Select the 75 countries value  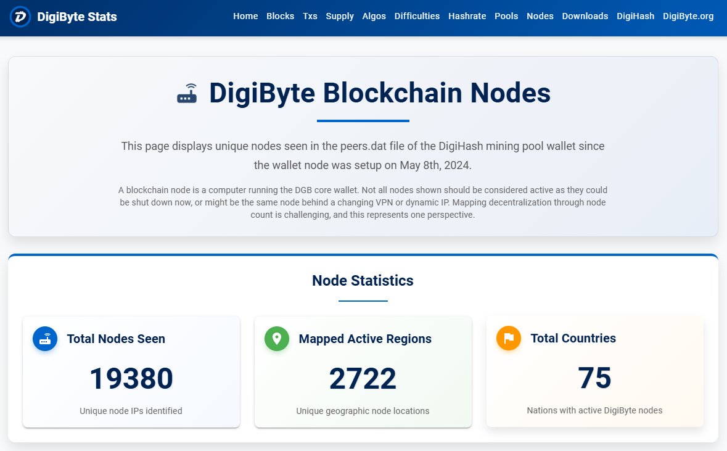point(594,377)
